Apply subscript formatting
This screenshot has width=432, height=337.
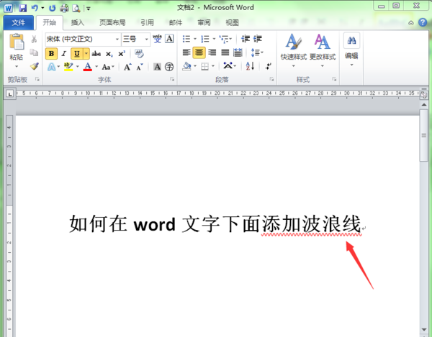tap(109, 54)
